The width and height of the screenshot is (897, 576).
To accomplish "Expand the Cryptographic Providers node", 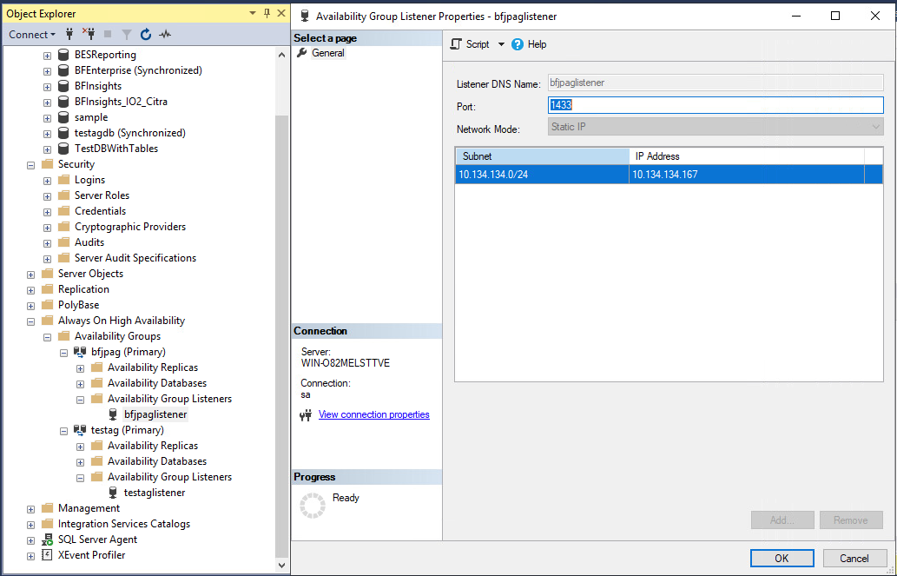I will pyautogui.click(x=48, y=228).
